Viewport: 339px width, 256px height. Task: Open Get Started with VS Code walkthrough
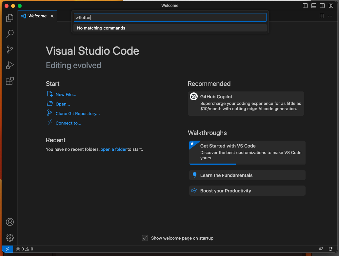[247, 153]
